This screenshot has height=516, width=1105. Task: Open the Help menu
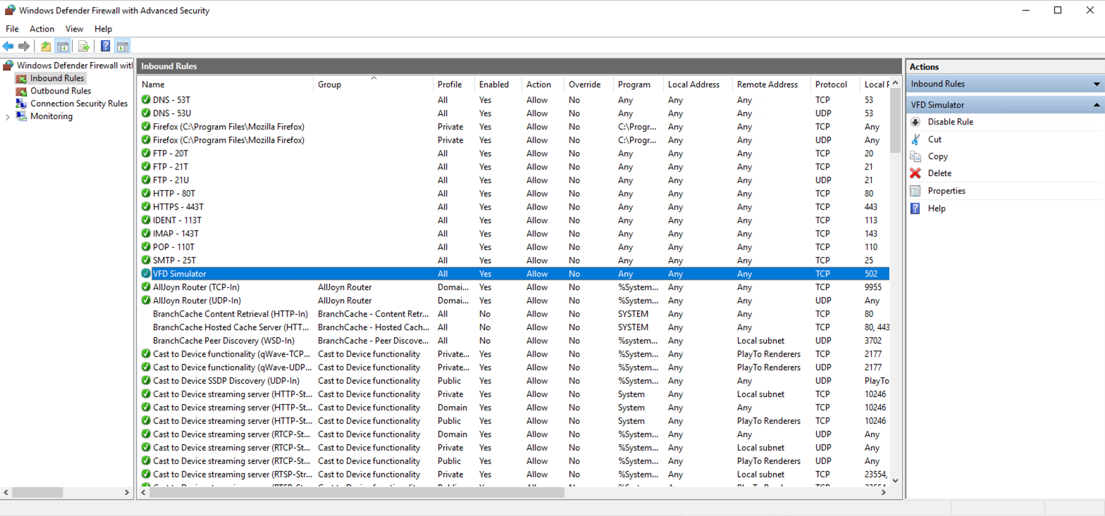pyautogui.click(x=103, y=29)
